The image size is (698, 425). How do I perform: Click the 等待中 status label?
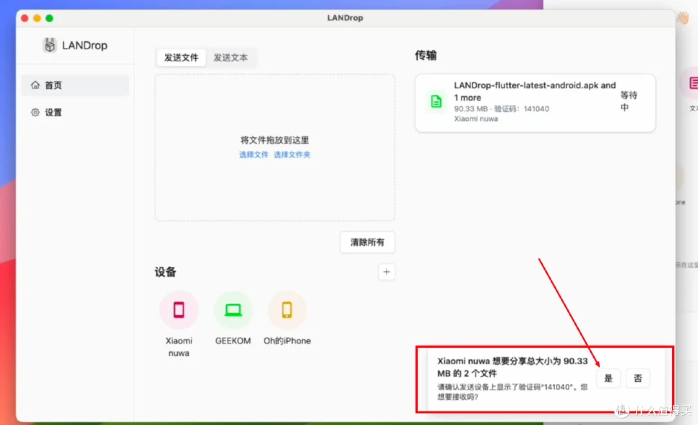[x=629, y=101]
